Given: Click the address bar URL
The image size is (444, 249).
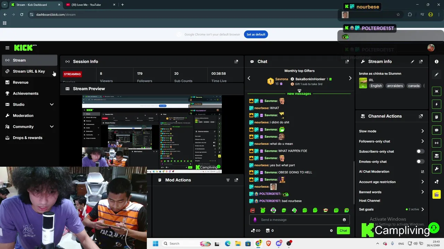Looking at the screenshot, I should (x=56, y=15).
